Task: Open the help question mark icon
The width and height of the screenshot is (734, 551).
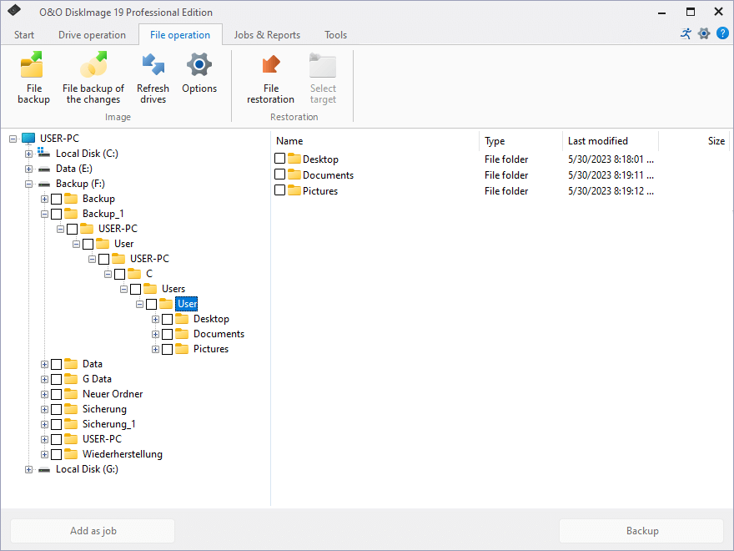Action: (x=722, y=33)
